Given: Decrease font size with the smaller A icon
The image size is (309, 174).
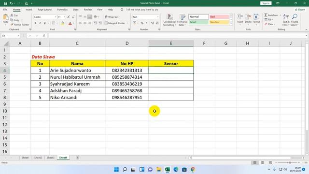Looking at the screenshot, I should pos(73,17).
